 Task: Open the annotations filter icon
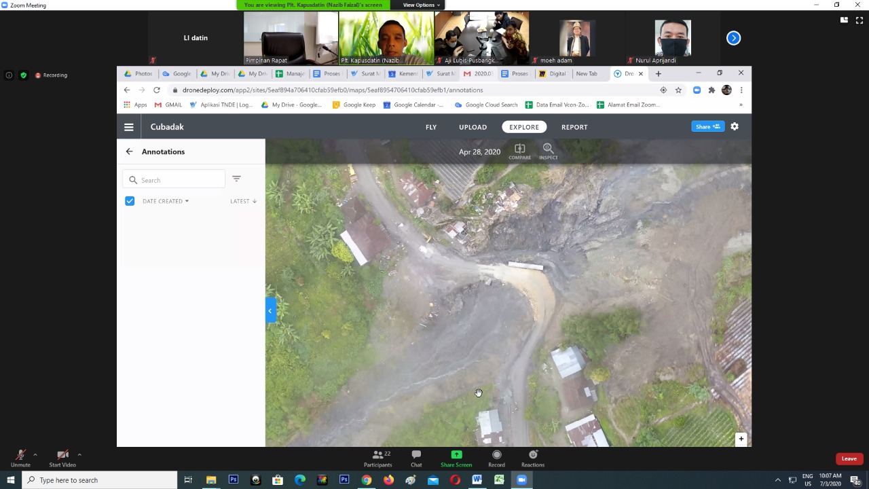pos(236,179)
